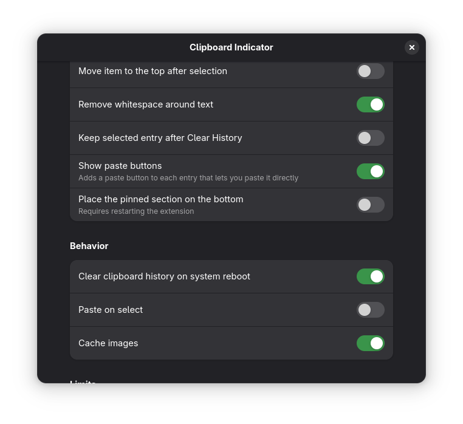Click 'Clear clipboard history on system reboot' label

tap(164, 276)
